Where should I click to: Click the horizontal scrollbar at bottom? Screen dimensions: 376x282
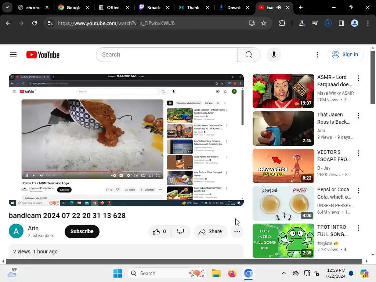point(184,261)
